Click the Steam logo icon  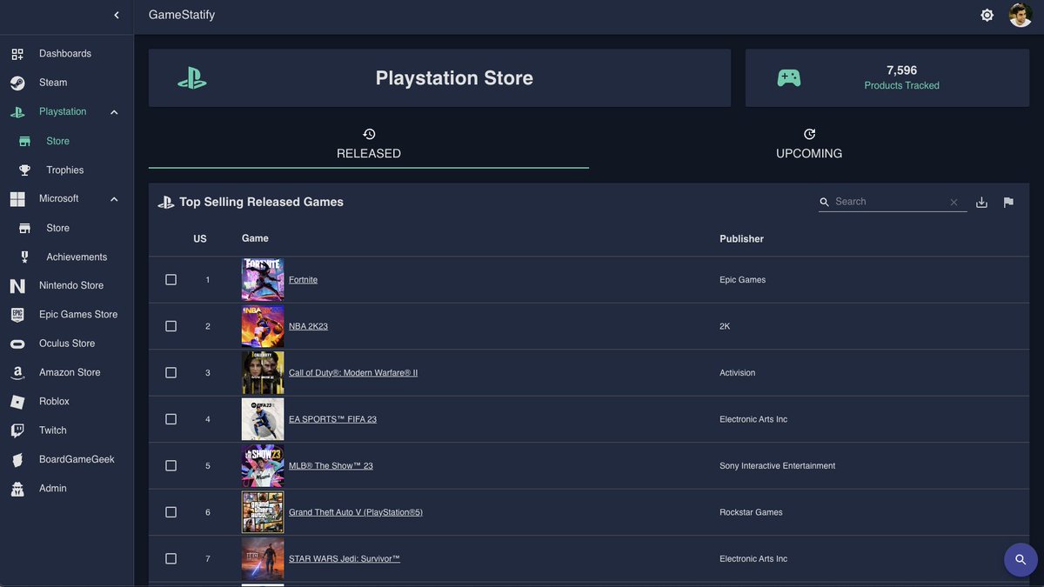[x=17, y=83]
